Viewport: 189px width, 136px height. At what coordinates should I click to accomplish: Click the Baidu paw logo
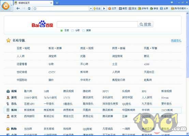pyautogui.click(x=42, y=24)
